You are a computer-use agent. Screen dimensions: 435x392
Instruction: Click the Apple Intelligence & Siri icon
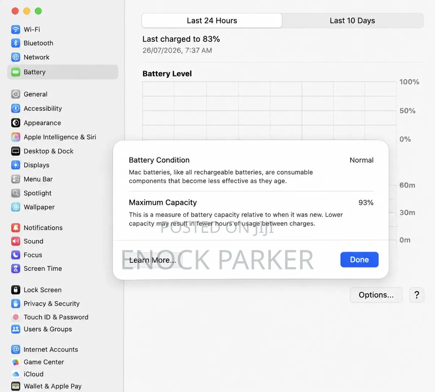16,137
